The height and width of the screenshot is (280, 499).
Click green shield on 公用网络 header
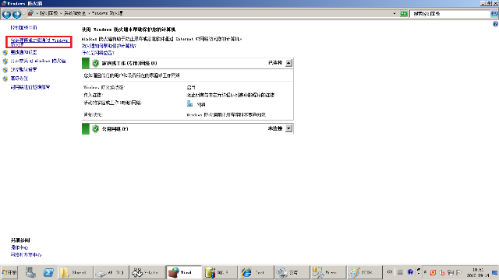pyautogui.click(x=95, y=128)
